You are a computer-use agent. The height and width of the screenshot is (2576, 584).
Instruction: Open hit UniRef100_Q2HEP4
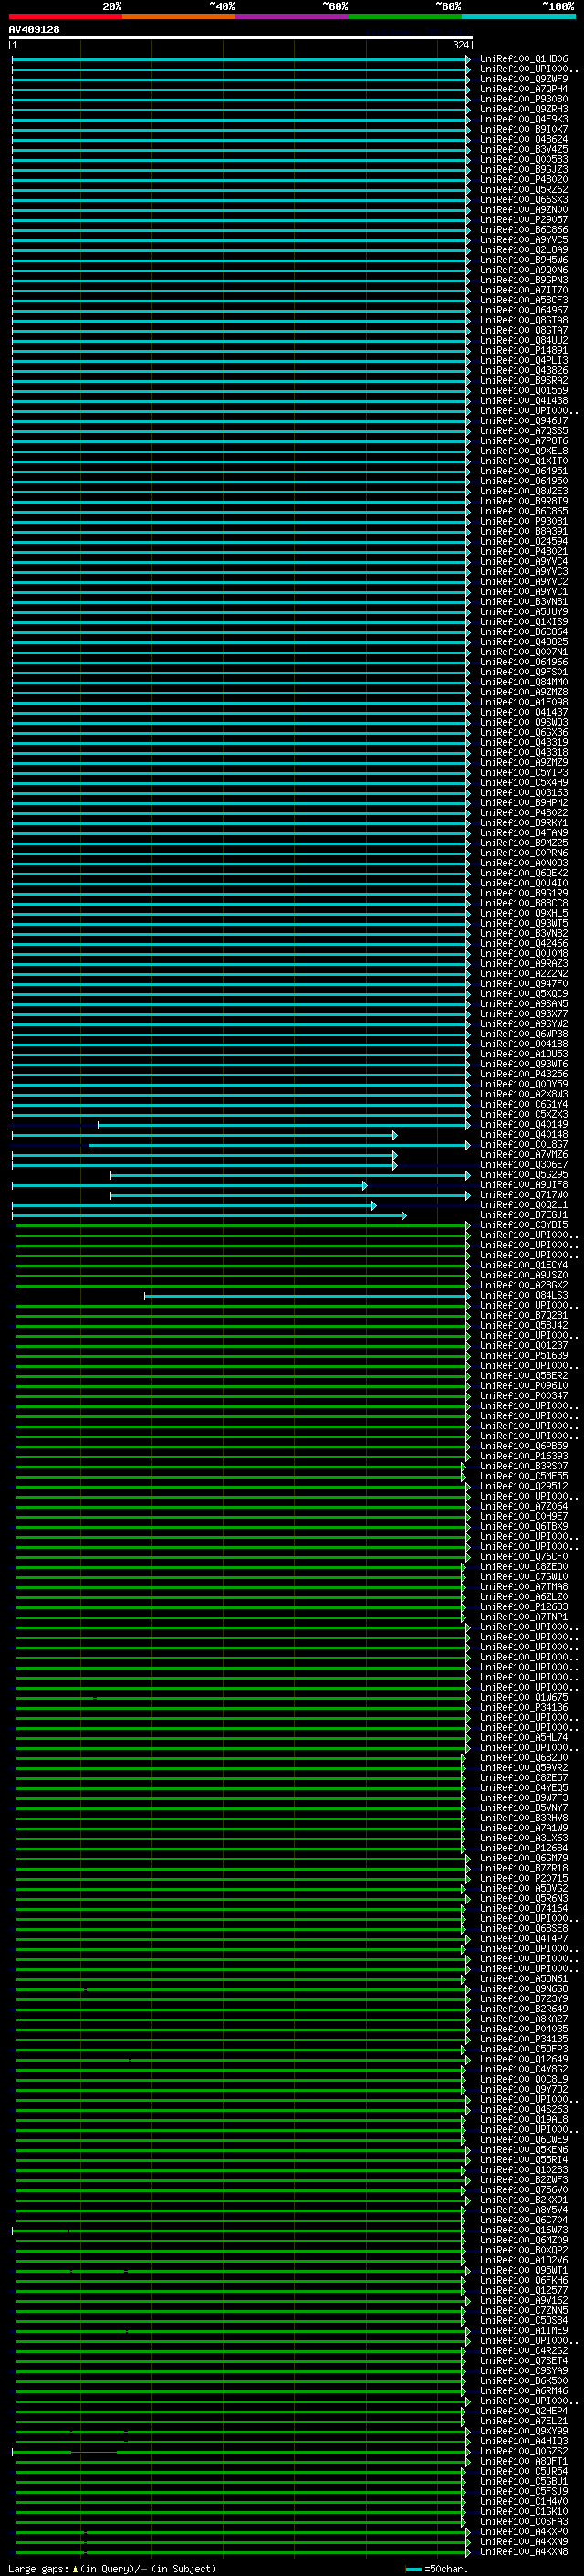tap(524, 2411)
